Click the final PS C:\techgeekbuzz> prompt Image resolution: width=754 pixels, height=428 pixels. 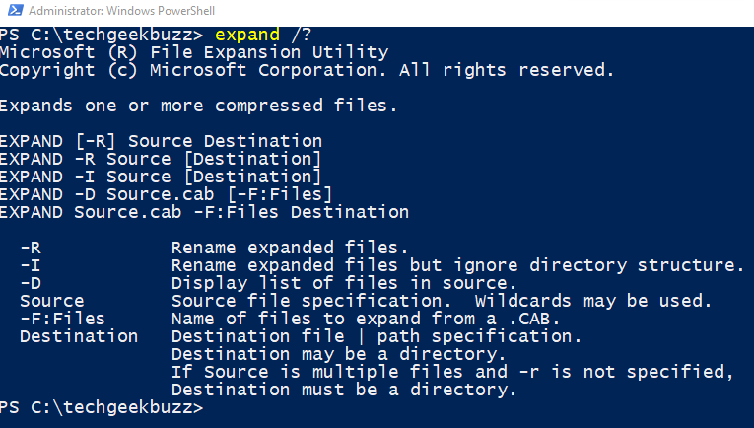(102, 407)
